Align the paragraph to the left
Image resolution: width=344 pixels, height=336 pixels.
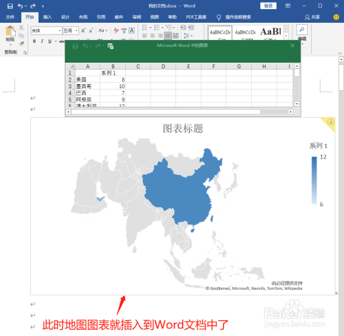click(x=144, y=36)
